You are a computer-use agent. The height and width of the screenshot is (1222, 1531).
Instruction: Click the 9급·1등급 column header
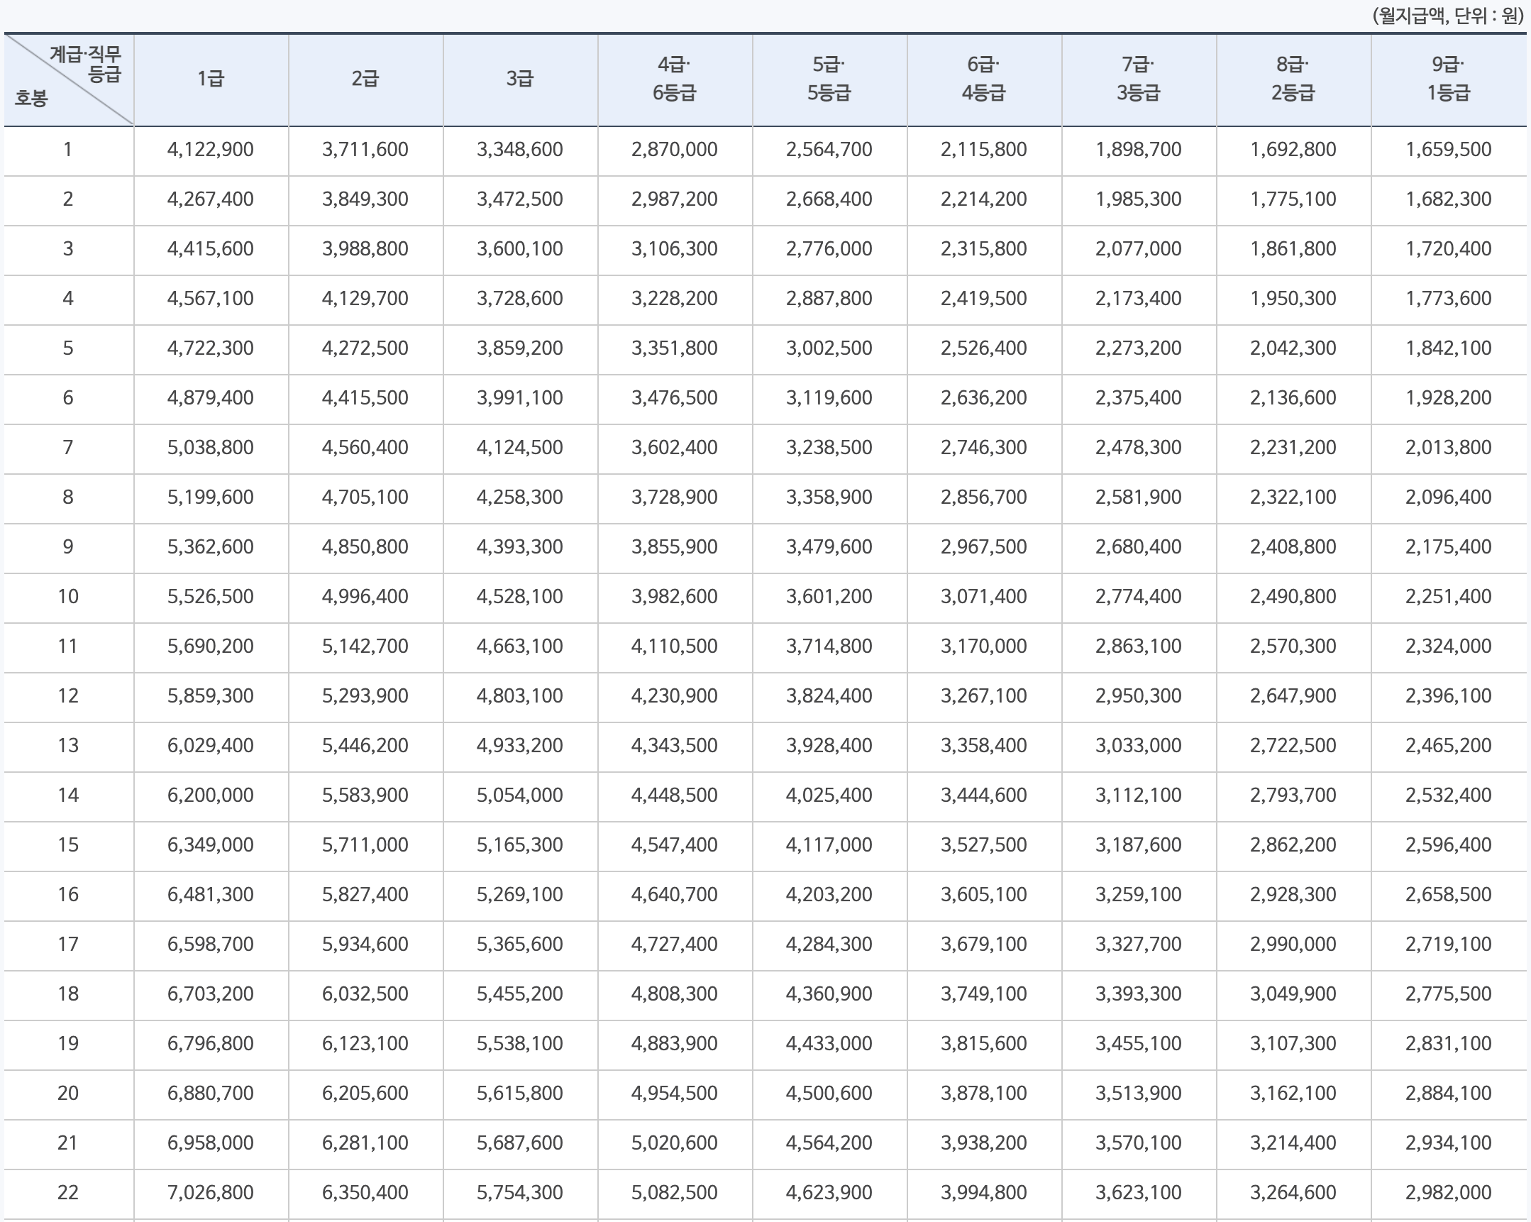[x=1448, y=79]
